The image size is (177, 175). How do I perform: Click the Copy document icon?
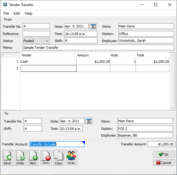(x=59, y=158)
